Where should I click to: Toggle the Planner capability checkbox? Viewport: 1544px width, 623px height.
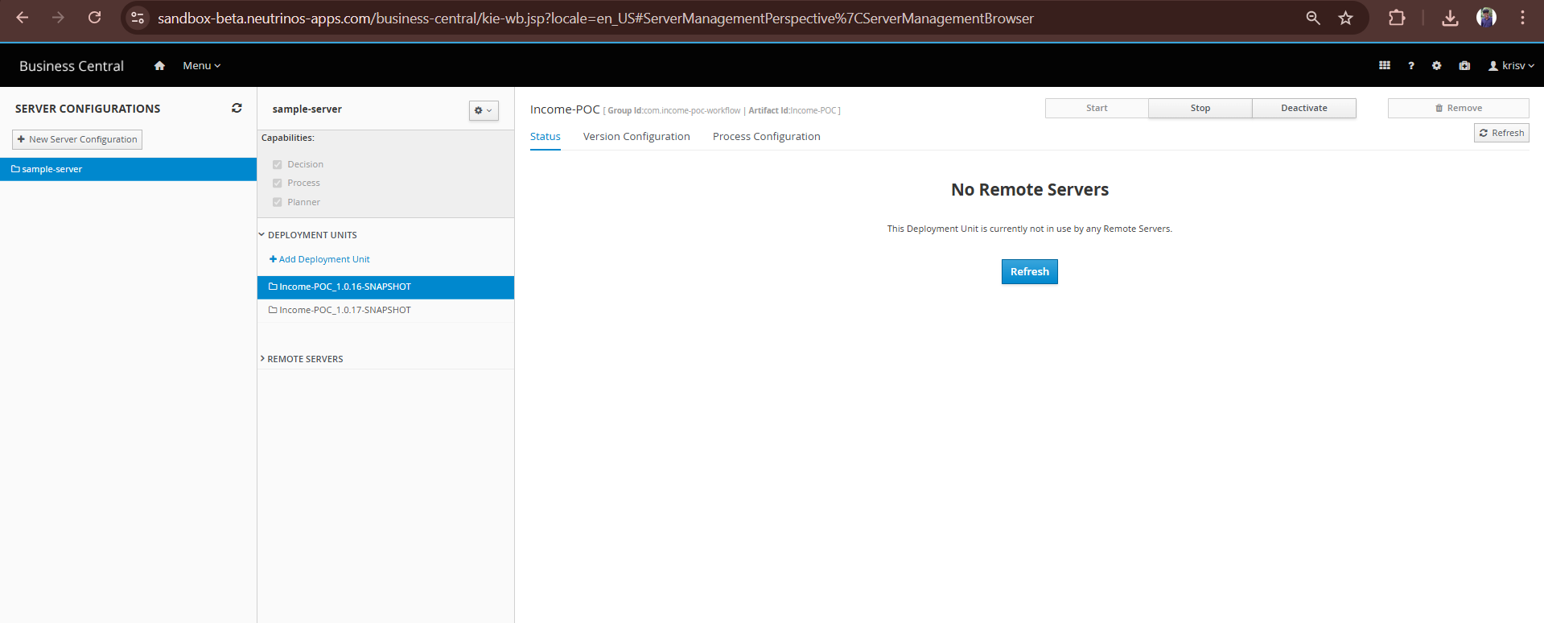(x=278, y=203)
